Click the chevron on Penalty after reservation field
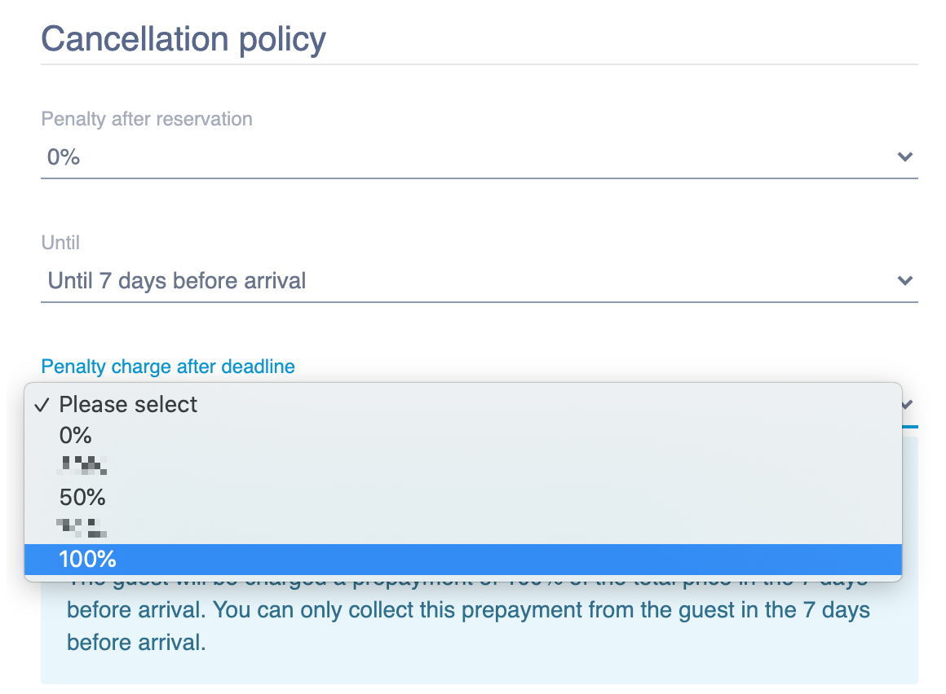Viewport: 946px width, 694px height. click(904, 156)
